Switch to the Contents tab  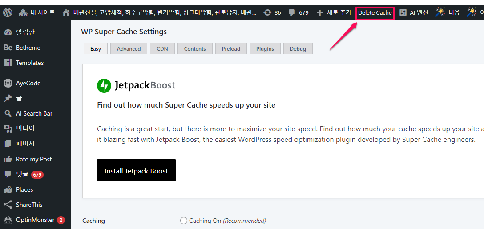195,49
